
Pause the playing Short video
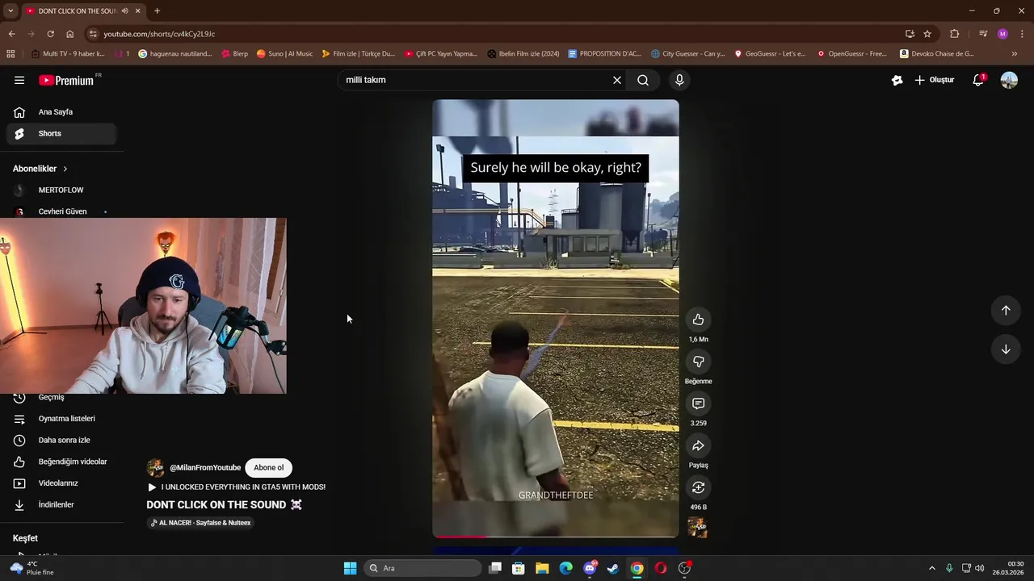(555, 319)
